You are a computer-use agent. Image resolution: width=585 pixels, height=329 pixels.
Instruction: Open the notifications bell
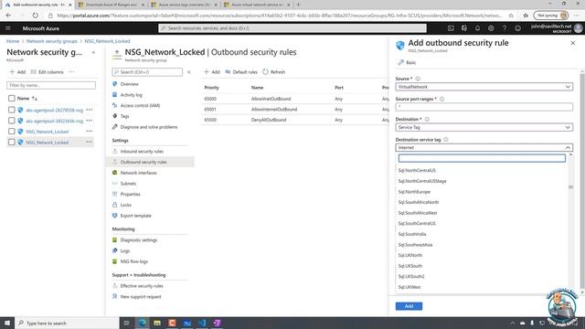(x=477, y=28)
